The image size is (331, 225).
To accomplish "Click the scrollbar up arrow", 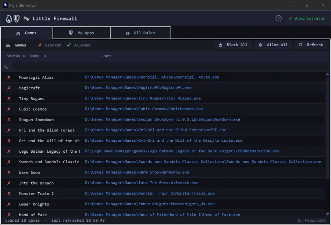I will tap(327, 75).
